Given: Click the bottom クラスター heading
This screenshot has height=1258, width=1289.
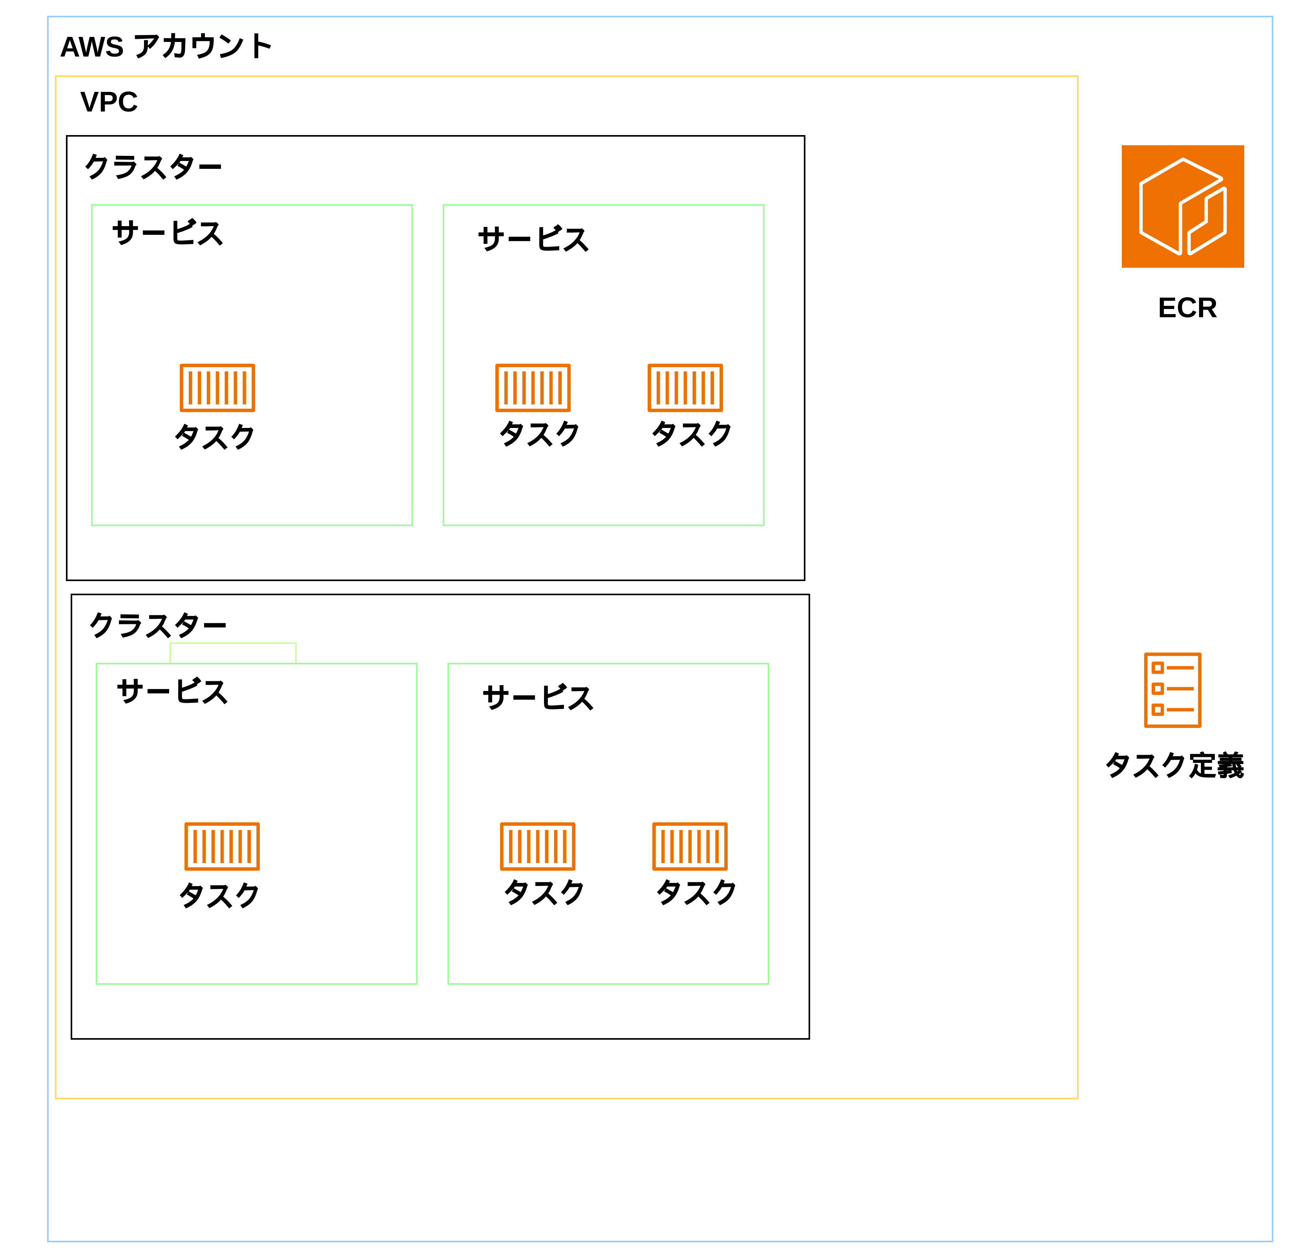Looking at the screenshot, I should [158, 625].
